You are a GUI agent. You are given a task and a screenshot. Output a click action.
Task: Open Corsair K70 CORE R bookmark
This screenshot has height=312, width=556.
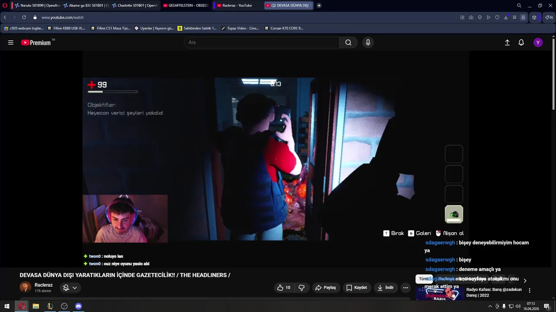pyautogui.click(x=284, y=28)
